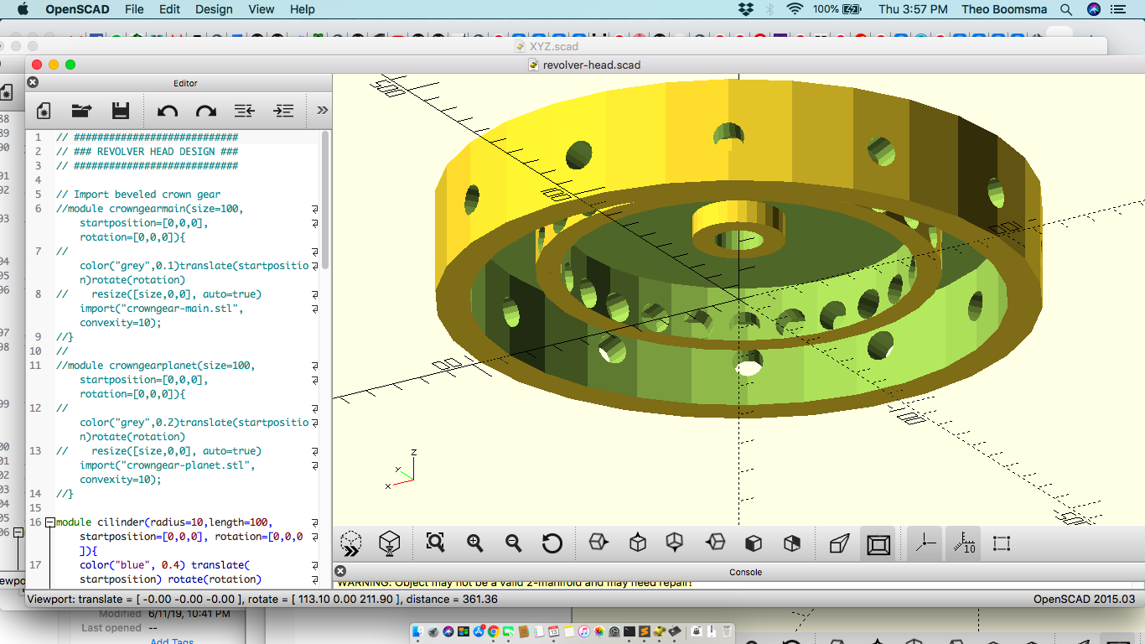
Task: Open the Wi-Fi status menu
Action: (794, 9)
